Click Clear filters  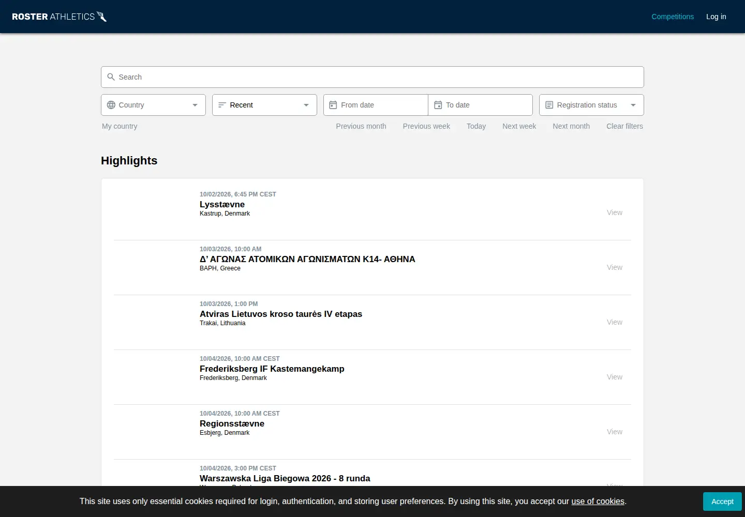pos(624,126)
